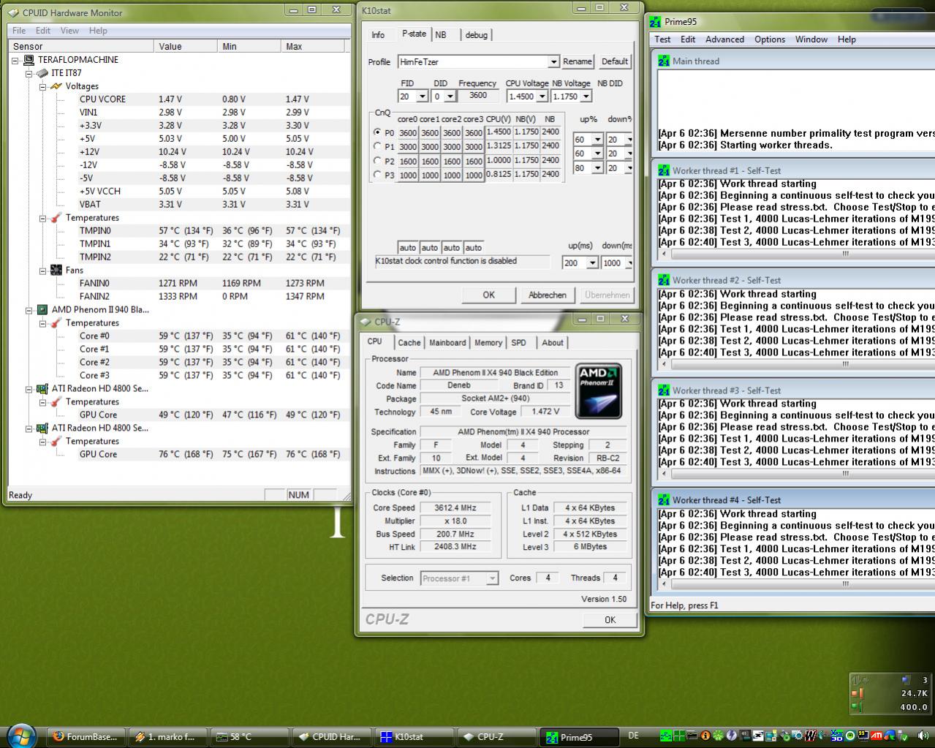Click the Fans icon in sensor tree
Screen dimensions: 935x748
(56, 271)
